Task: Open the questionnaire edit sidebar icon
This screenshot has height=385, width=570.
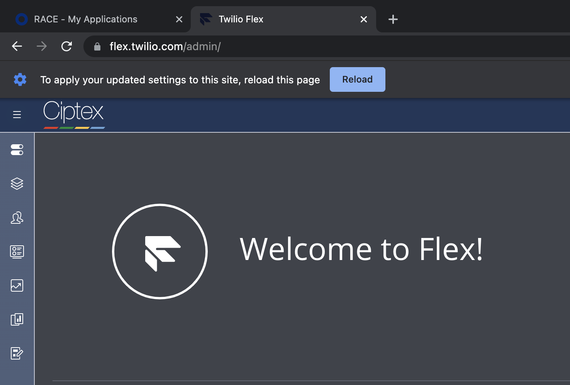Action: tap(17, 353)
